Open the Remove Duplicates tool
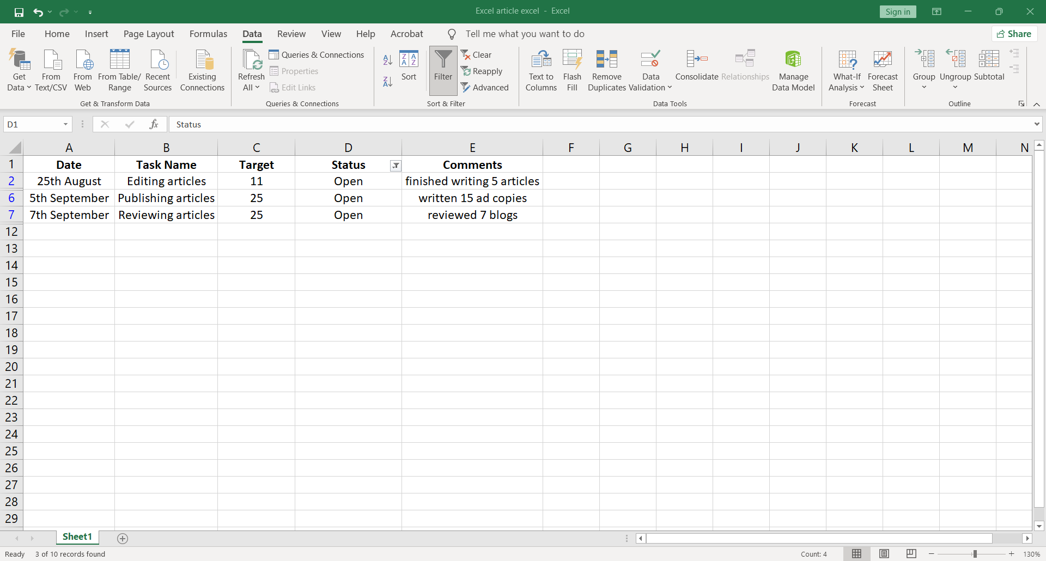This screenshot has width=1046, height=561. [606, 70]
